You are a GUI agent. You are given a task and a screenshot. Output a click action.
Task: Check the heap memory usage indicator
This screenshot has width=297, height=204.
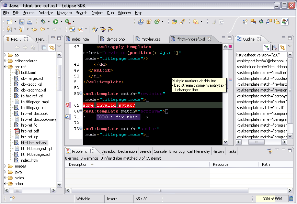tap(272, 199)
